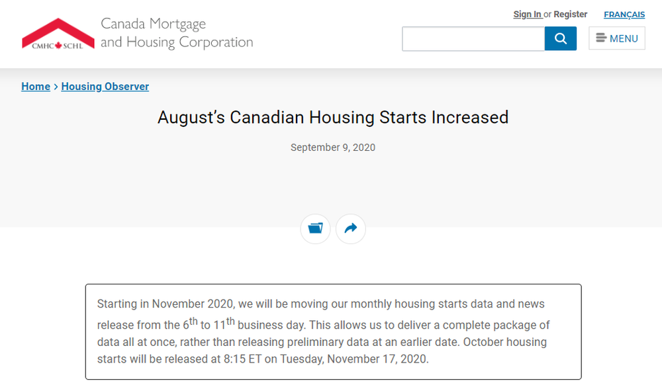The height and width of the screenshot is (385, 662).
Task: Open the Sign In link
Action: point(528,15)
